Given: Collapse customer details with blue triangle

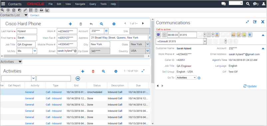Looking at the screenshot, I should [x=263, y=49].
